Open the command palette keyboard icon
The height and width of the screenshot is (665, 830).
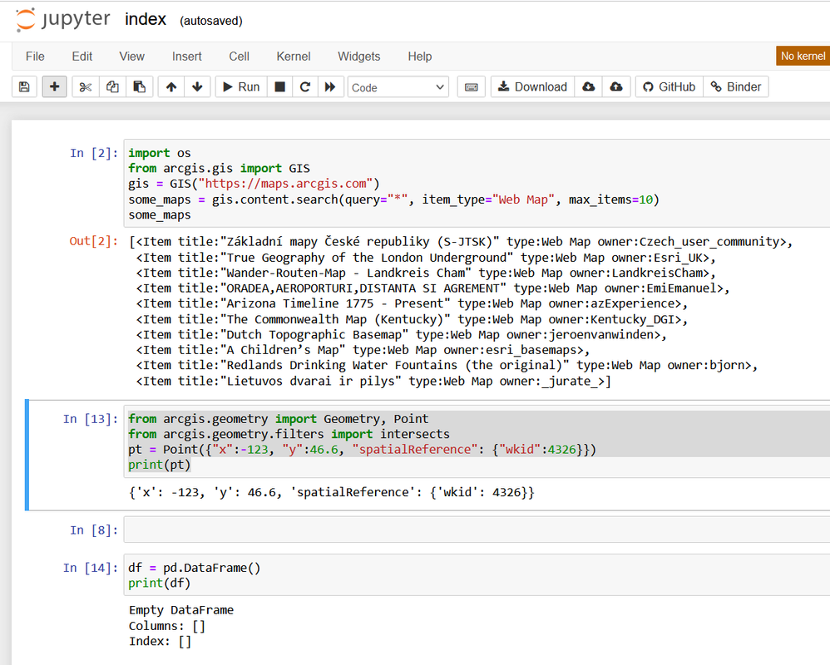coord(471,87)
